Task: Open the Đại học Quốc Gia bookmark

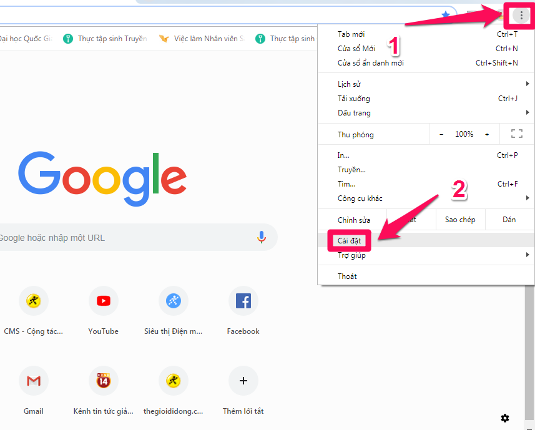Action: (x=26, y=39)
